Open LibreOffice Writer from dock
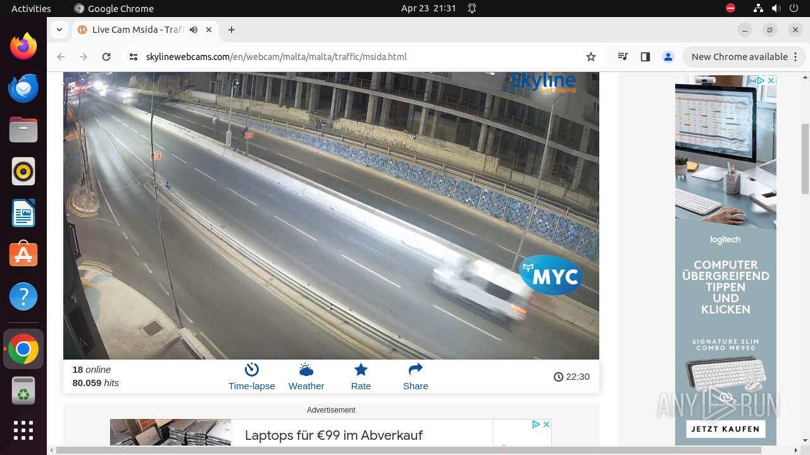This screenshot has height=455, width=810. (x=23, y=214)
